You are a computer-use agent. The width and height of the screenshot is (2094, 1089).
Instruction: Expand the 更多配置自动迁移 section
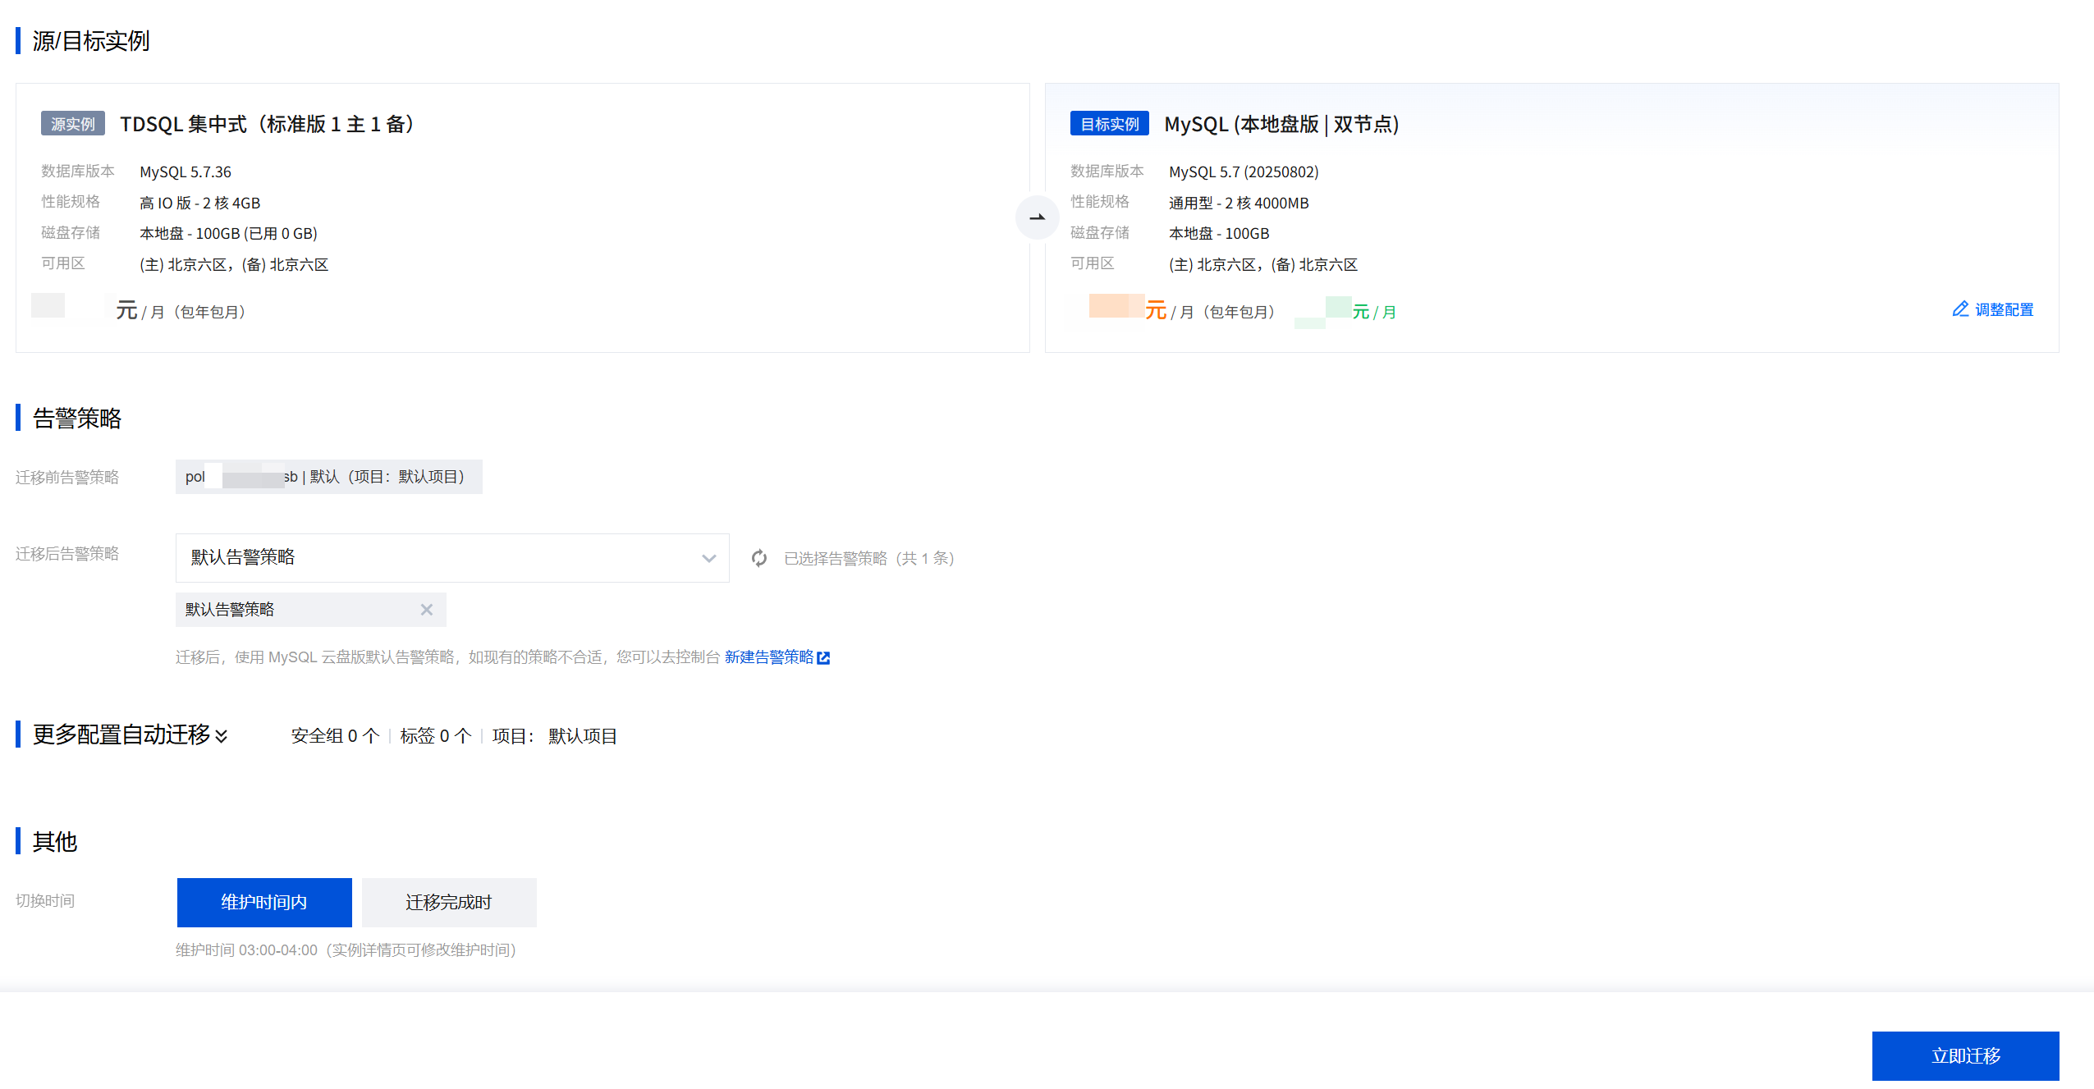[221, 736]
